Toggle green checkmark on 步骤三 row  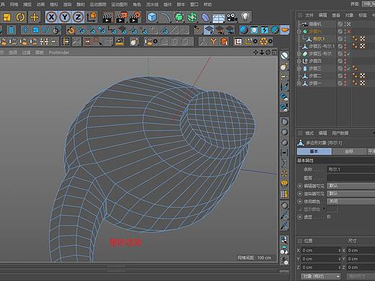(349, 68)
